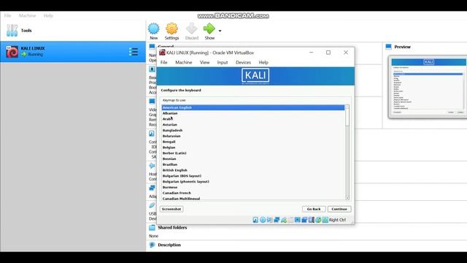Open the Show button dropdown arrow

point(220,31)
